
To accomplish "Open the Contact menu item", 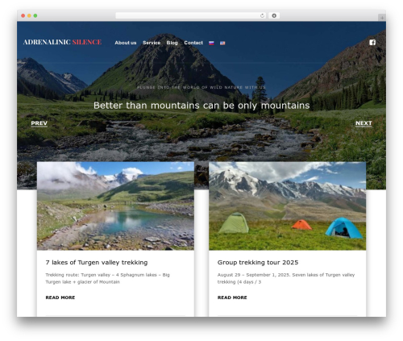I will click(x=193, y=43).
